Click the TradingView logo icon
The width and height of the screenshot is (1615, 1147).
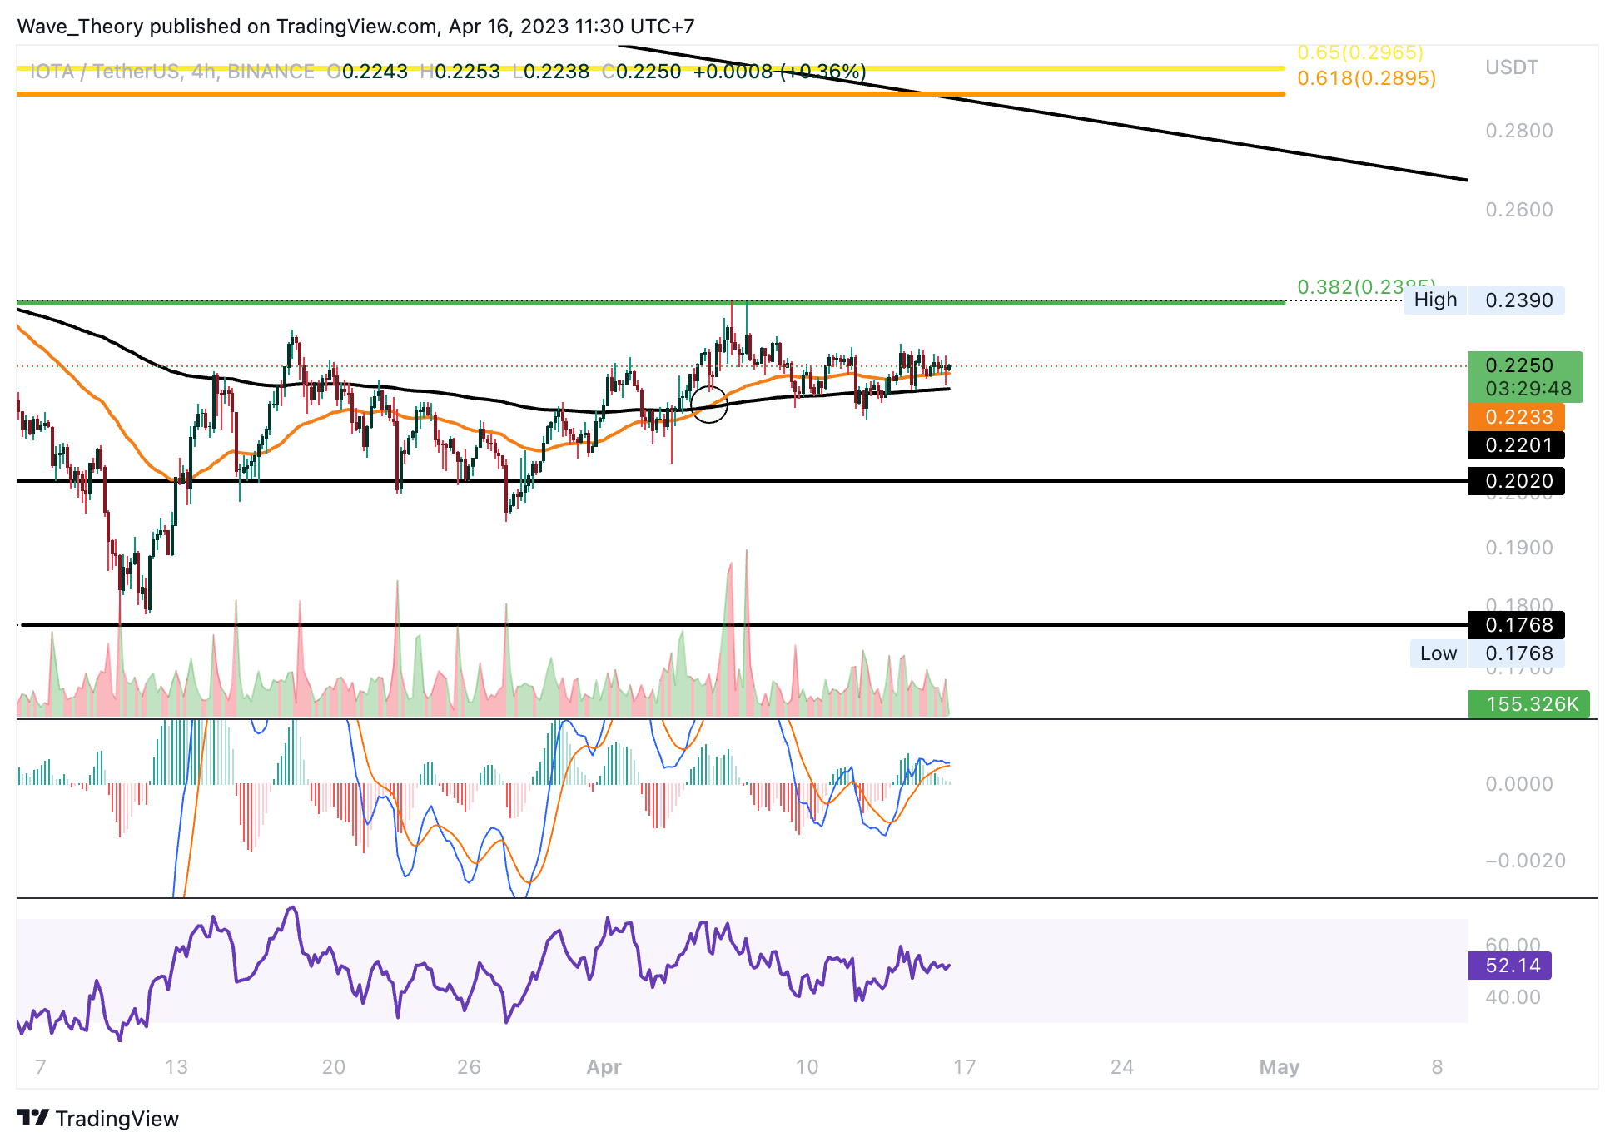coord(33,1117)
